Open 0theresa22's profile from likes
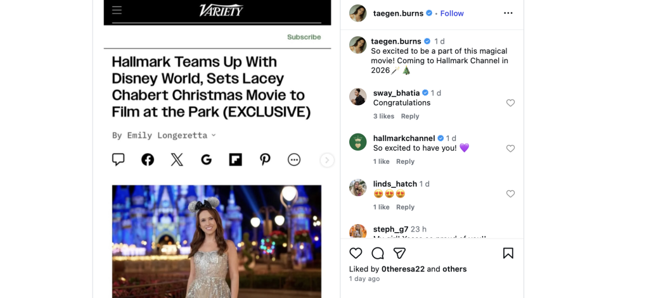This screenshot has height=298, width=649. coord(402,269)
